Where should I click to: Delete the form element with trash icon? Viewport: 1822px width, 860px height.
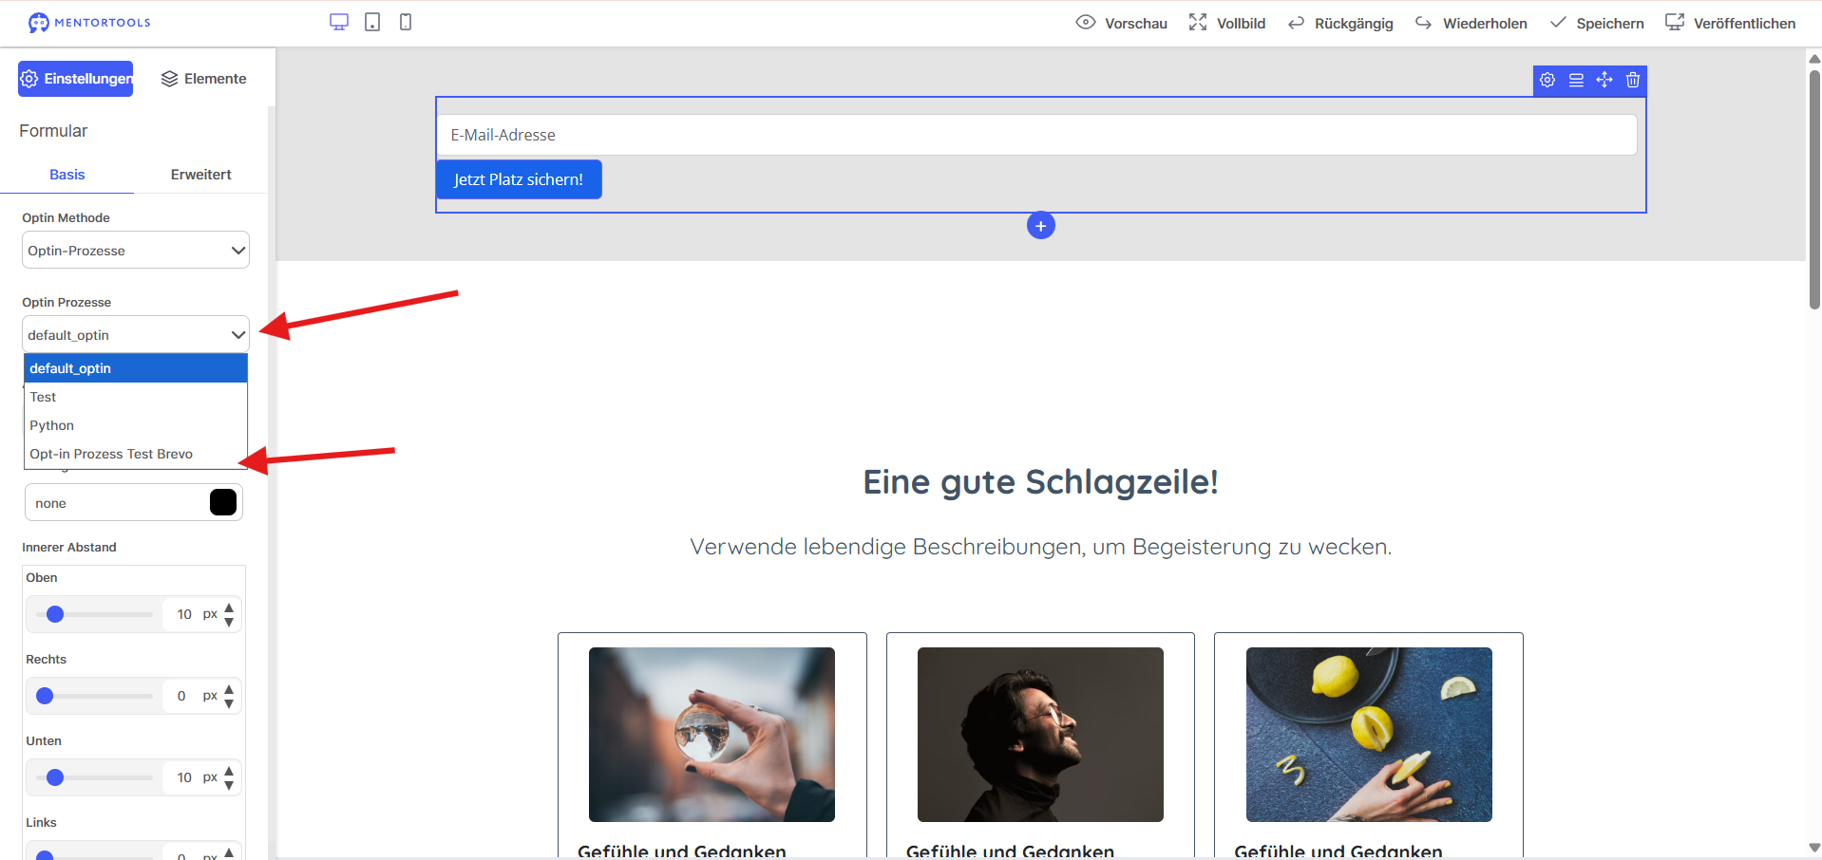pos(1633,80)
